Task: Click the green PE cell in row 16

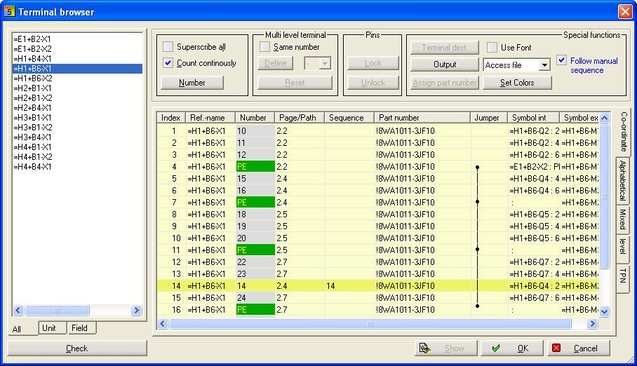Action: click(255, 309)
